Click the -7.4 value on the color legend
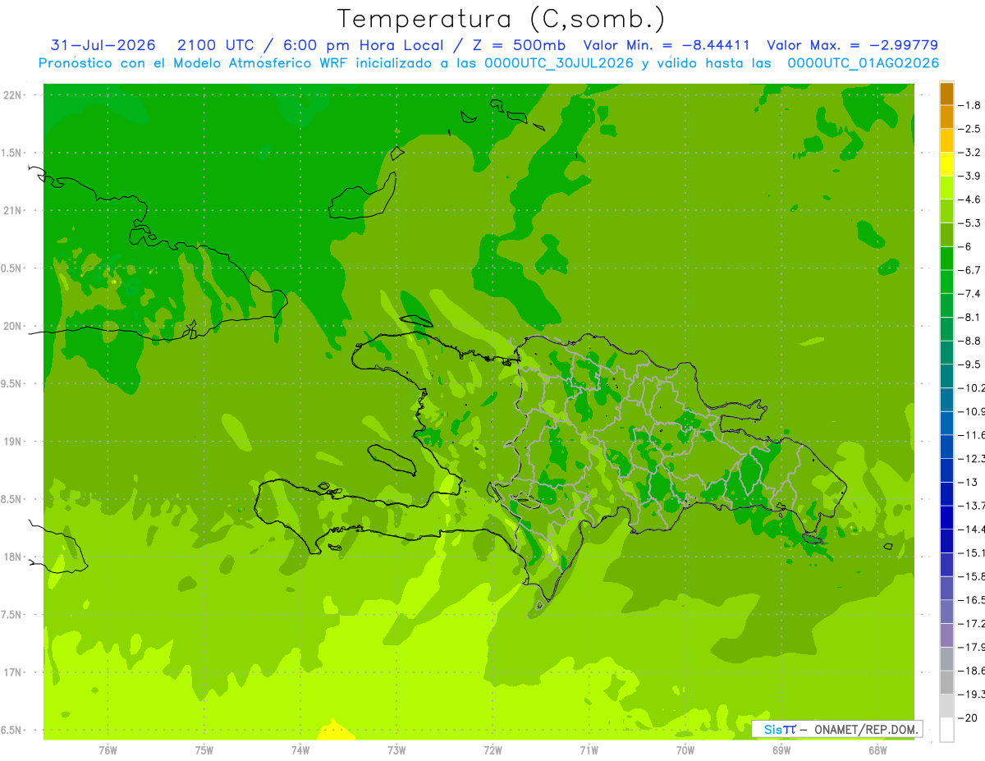Viewport: 985px width, 761px height. pyautogui.click(x=970, y=293)
